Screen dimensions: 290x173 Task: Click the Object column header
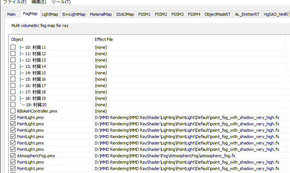pyautogui.click(x=50, y=39)
